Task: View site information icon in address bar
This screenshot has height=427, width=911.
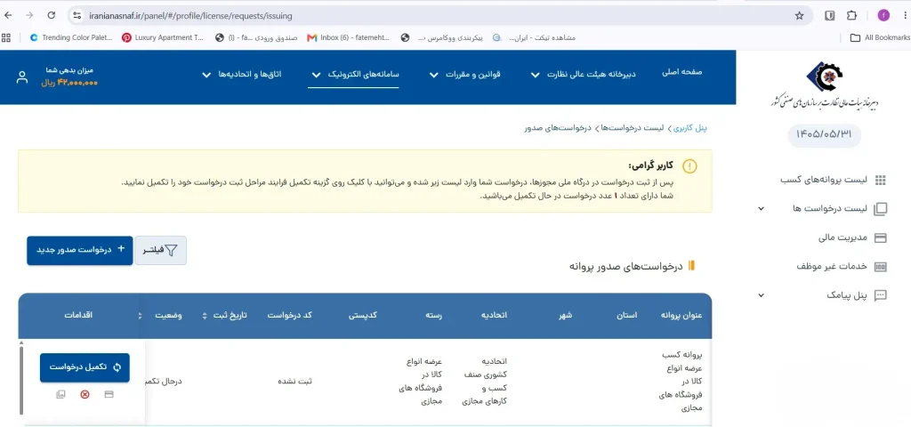Action: [x=77, y=16]
